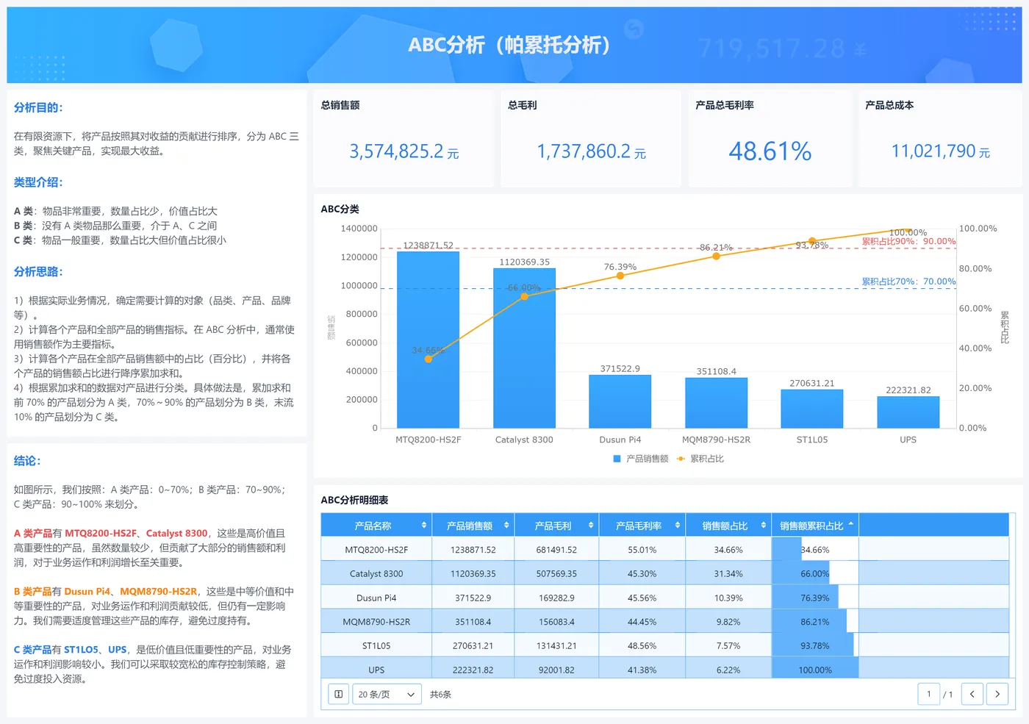
Task: Go to next page of the table
Action: click(x=997, y=694)
